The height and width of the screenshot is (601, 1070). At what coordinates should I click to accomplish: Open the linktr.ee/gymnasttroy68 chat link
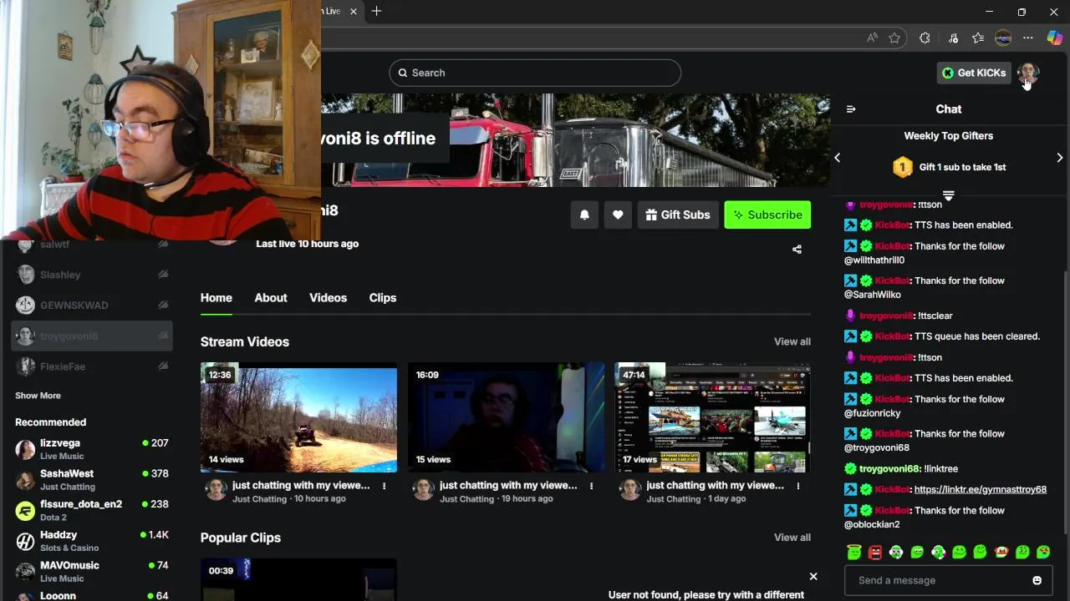(x=981, y=489)
